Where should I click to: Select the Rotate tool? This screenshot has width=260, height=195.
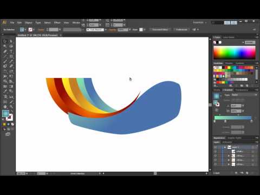[5, 71]
